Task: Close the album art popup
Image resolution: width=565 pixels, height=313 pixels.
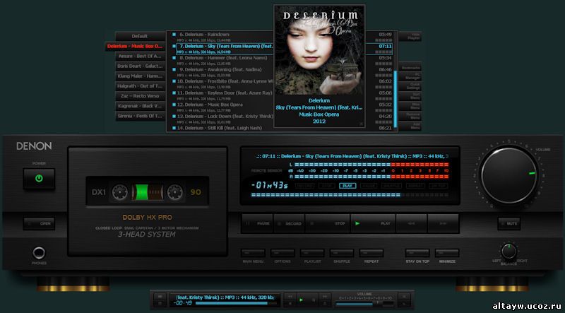Action: pyautogui.click(x=361, y=124)
